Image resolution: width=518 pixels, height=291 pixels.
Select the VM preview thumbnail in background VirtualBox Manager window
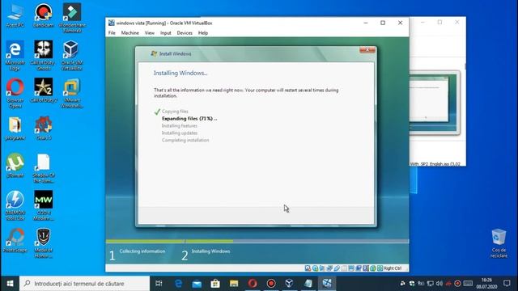(435, 103)
